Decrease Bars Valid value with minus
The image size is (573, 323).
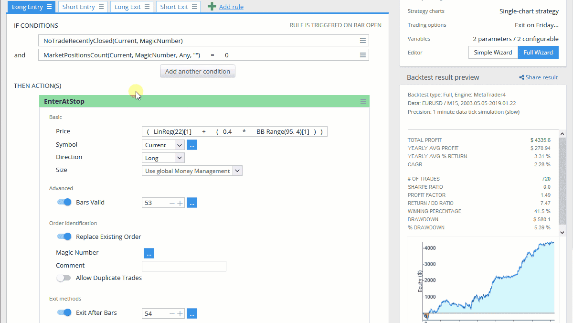172,203
